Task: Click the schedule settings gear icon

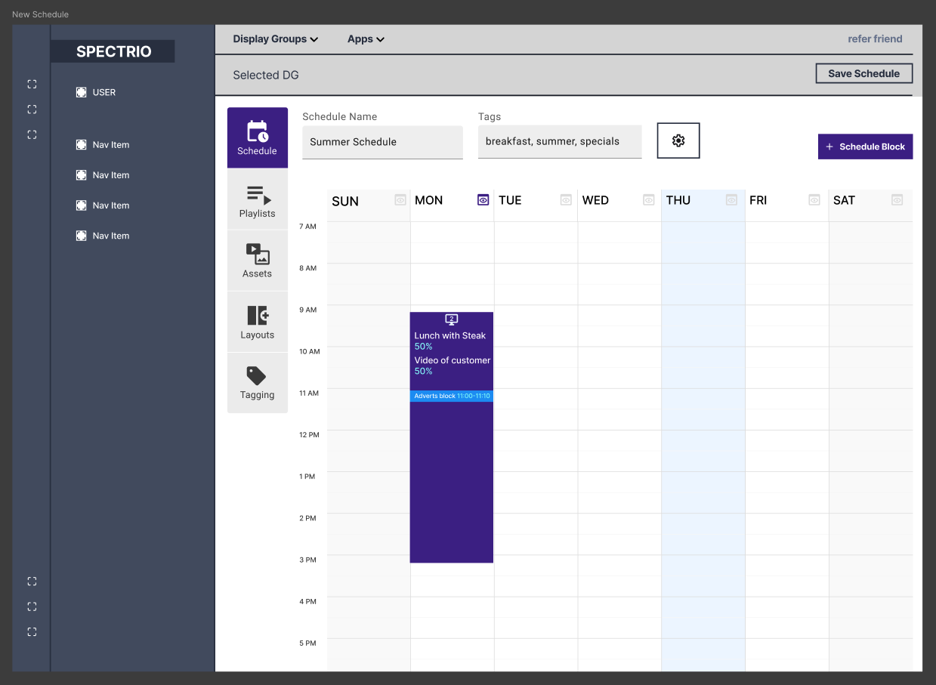Action: (678, 140)
